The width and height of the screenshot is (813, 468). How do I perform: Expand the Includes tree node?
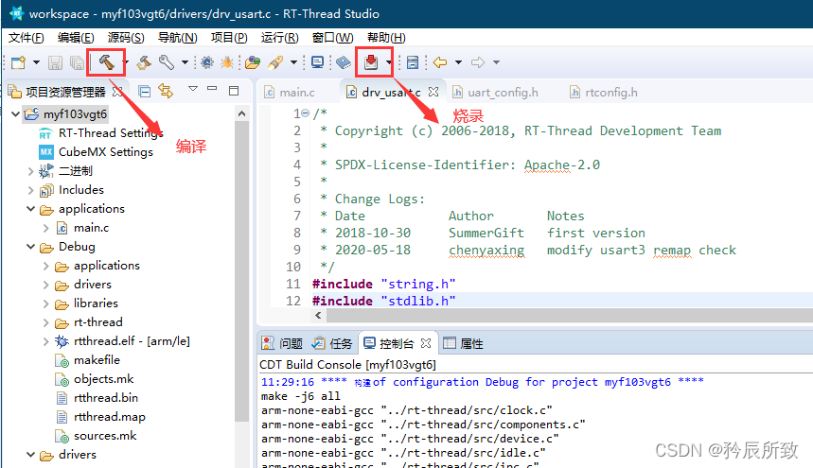click(x=30, y=190)
